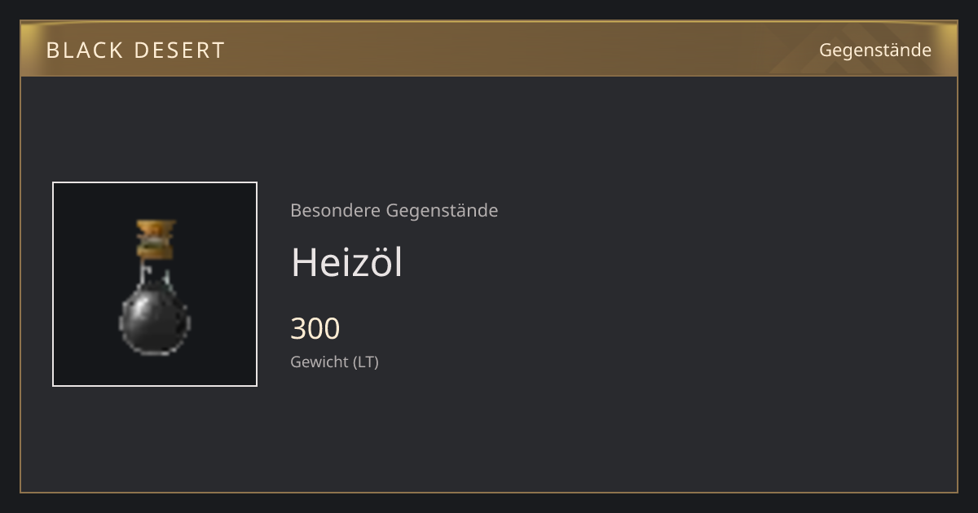Click the (LT) unit text

coord(366,362)
